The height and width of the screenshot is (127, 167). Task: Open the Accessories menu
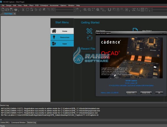click(x=54, y=5)
